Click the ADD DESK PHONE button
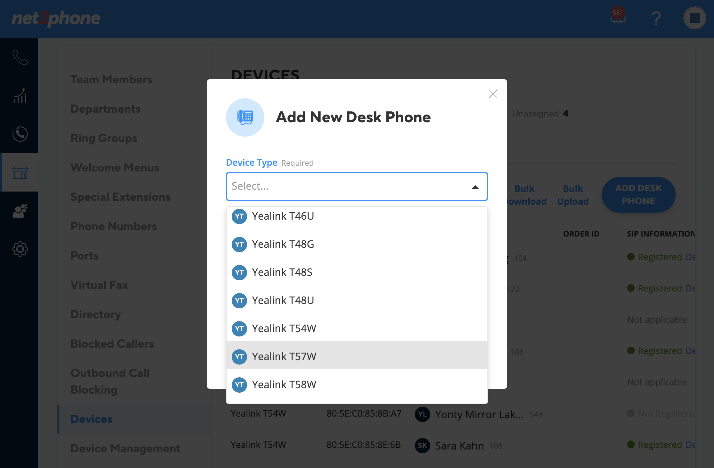Viewport: 714px width, 468px height. pyautogui.click(x=639, y=194)
